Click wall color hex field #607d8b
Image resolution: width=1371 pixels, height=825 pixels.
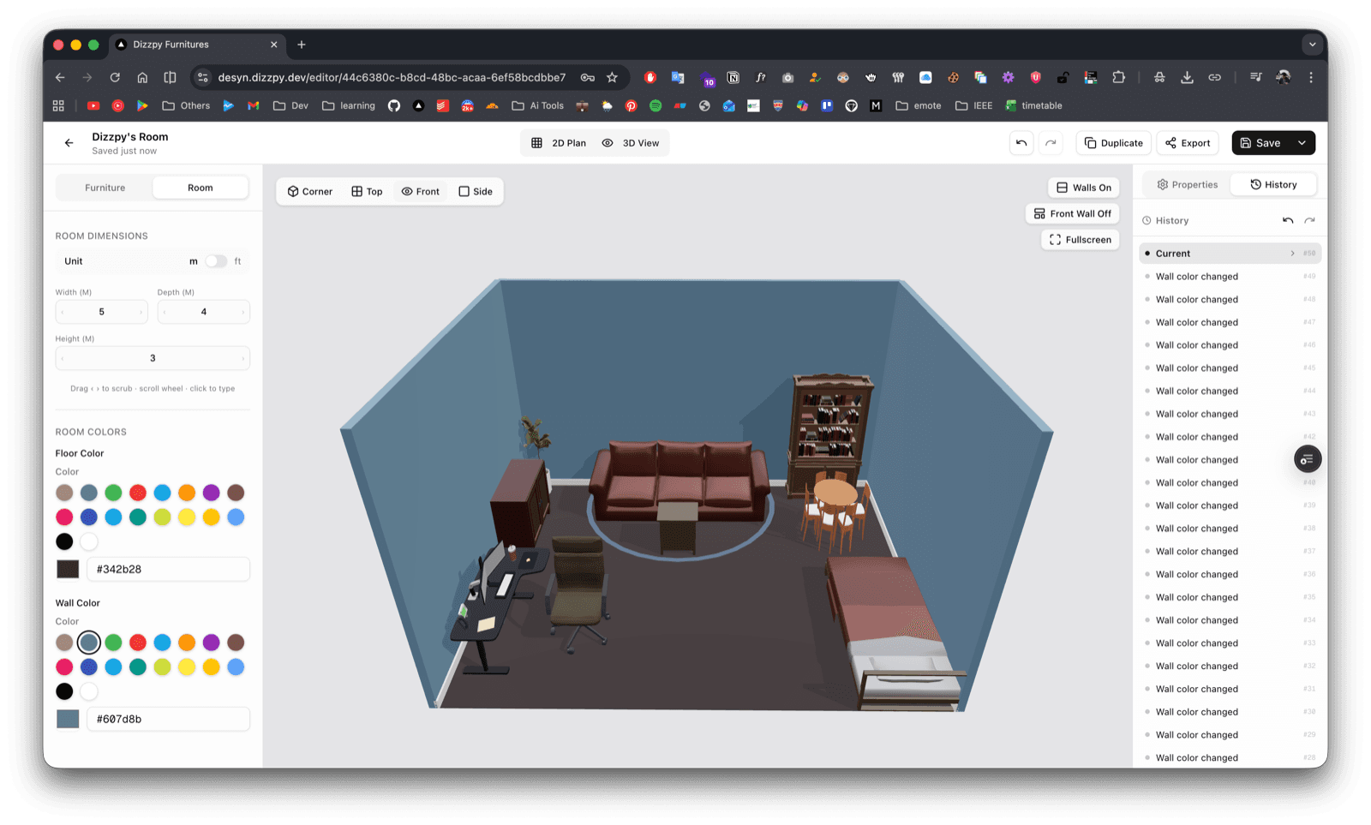(x=168, y=719)
